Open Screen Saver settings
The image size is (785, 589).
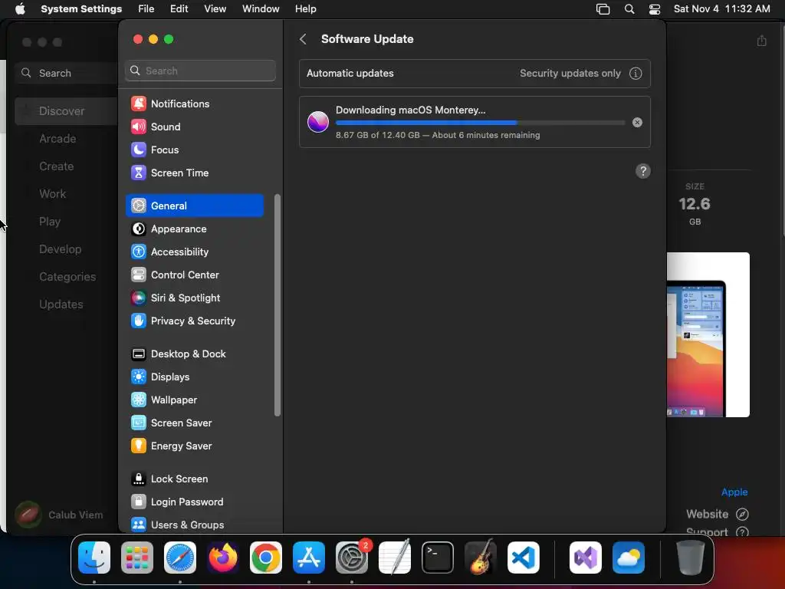point(194,423)
